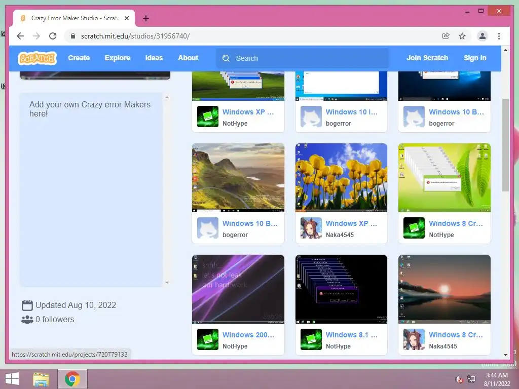Open the Explore menu item

click(118, 58)
